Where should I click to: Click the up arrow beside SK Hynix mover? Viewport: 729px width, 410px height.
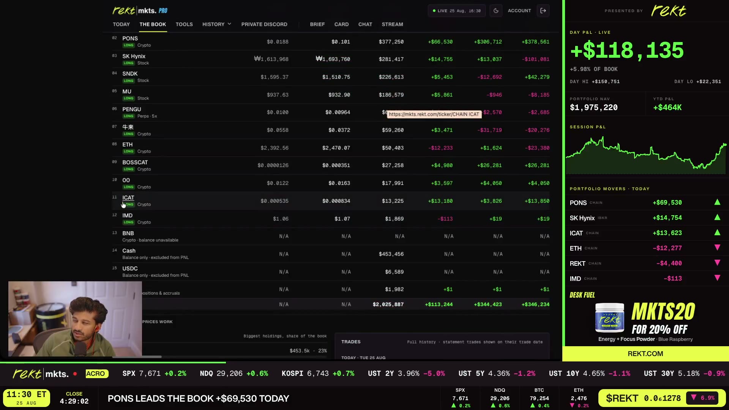pos(717,218)
